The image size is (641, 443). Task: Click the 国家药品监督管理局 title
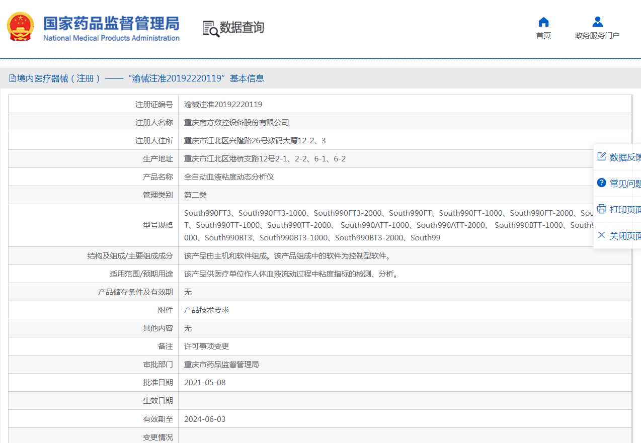(111, 23)
